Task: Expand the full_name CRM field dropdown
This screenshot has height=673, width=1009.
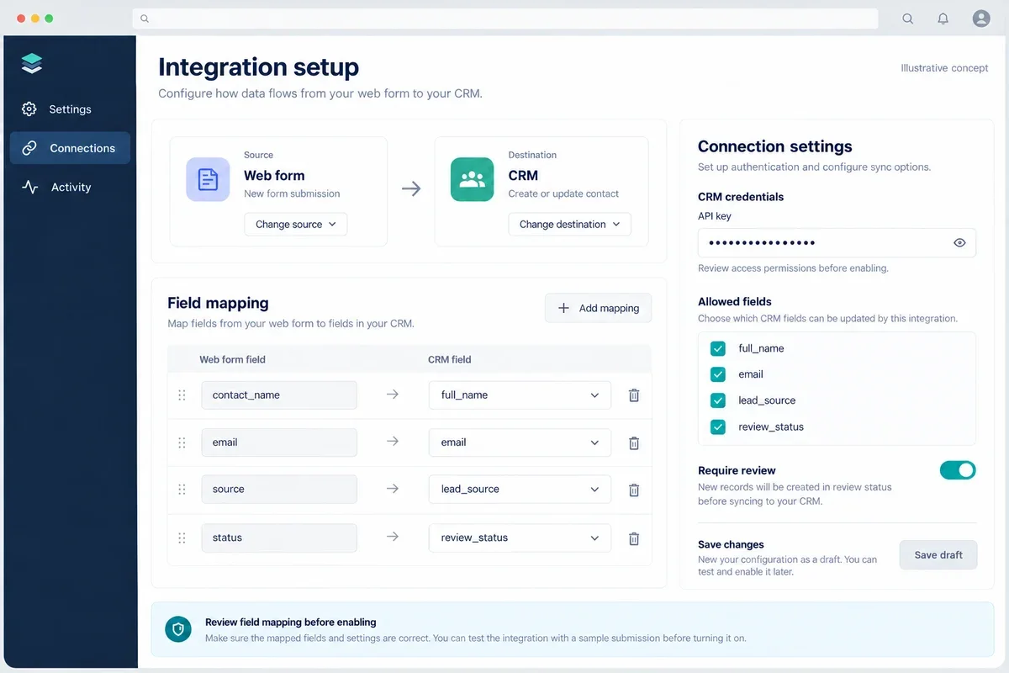Action: click(520, 395)
